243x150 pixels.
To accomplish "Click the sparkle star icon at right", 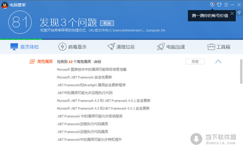I will pos(239,12).
